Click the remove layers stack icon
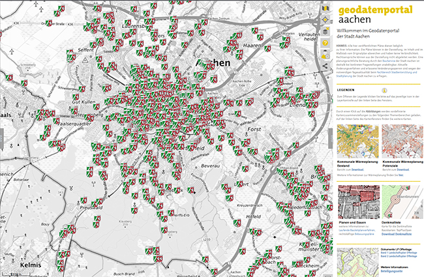 pyautogui.click(x=326, y=31)
